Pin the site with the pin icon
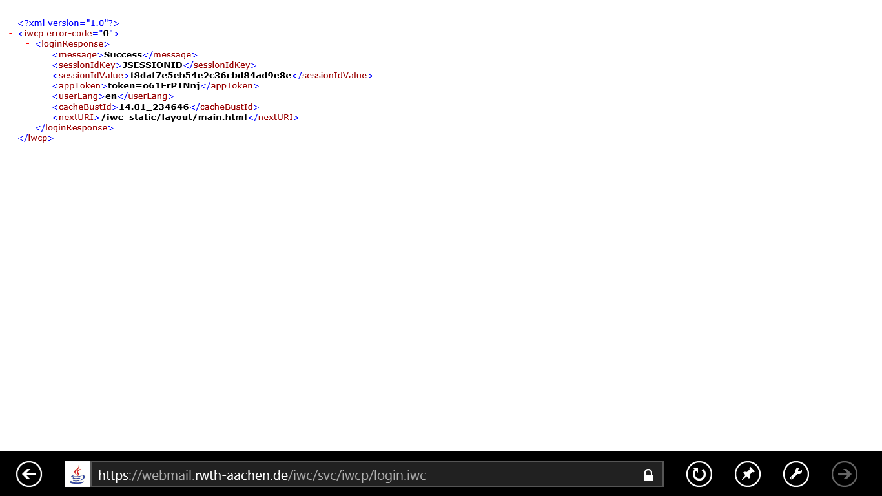This screenshot has width=882, height=496. coord(748,474)
